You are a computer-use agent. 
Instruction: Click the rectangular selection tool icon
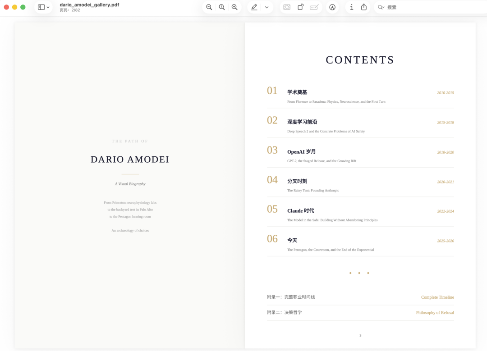click(287, 7)
